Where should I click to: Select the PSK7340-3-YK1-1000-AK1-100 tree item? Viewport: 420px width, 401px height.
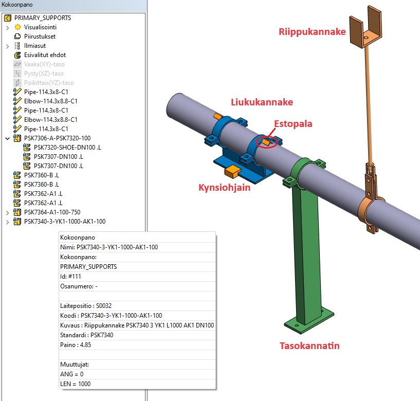(64, 222)
